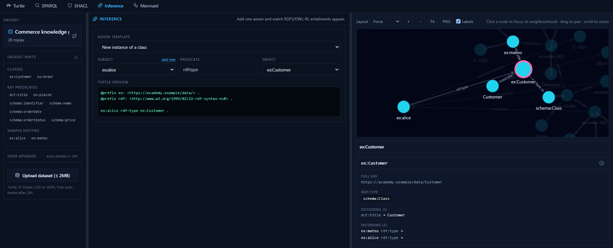Click the Fit graph button

pyautogui.click(x=432, y=22)
